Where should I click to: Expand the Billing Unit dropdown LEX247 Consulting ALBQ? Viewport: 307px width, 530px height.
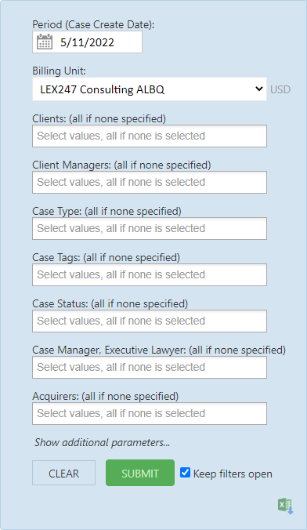[x=150, y=89]
